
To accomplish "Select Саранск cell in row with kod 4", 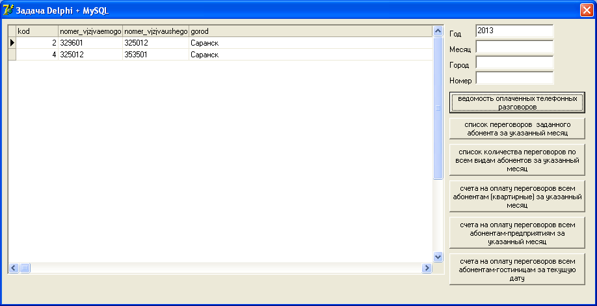I will click(311, 55).
